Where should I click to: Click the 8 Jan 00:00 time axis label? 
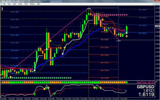point(19,99)
